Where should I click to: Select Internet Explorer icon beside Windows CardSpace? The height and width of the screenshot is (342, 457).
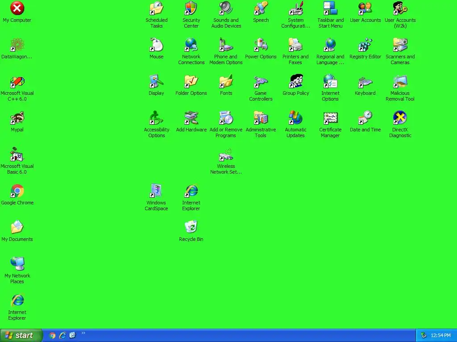click(191, 191)
